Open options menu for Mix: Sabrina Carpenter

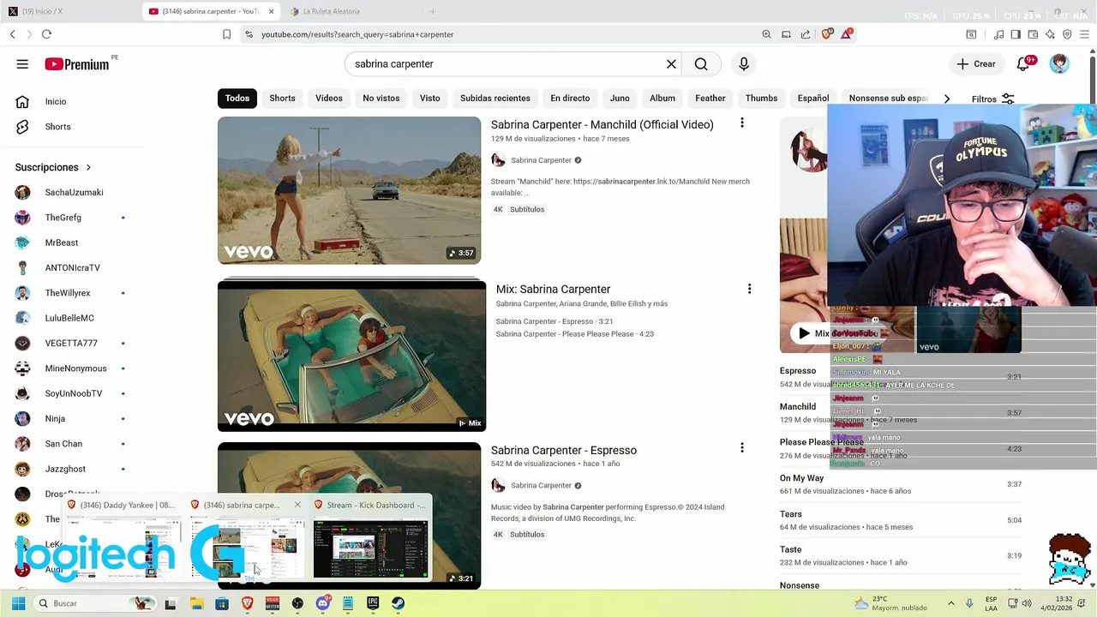749,289
